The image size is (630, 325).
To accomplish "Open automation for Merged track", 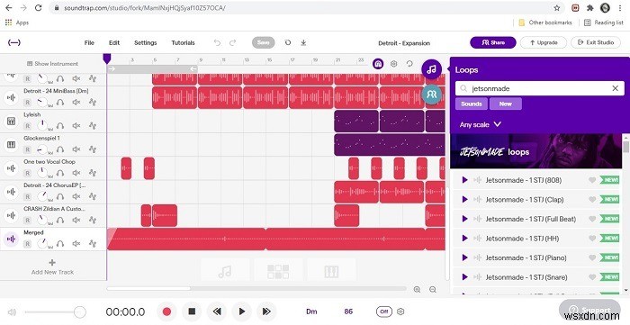I will pyautogui.click(x=93, y=243).
